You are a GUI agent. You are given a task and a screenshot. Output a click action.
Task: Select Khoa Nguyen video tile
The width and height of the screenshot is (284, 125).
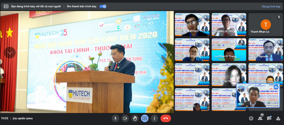tap(265, 50)
